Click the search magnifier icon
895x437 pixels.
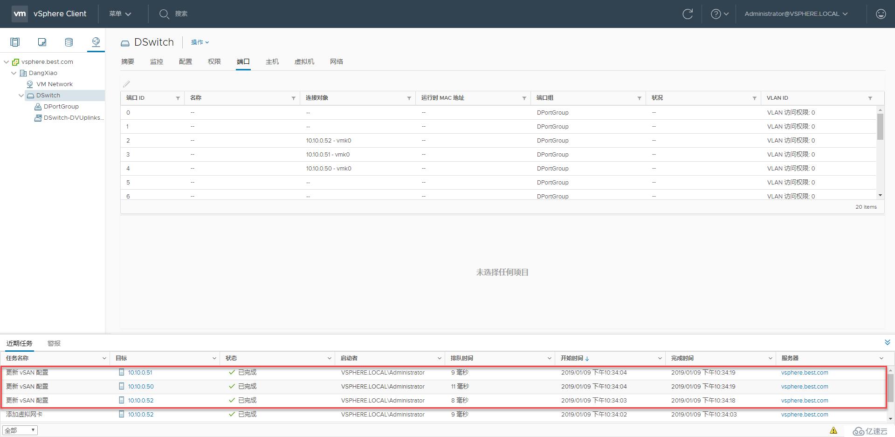pos(164,14)
